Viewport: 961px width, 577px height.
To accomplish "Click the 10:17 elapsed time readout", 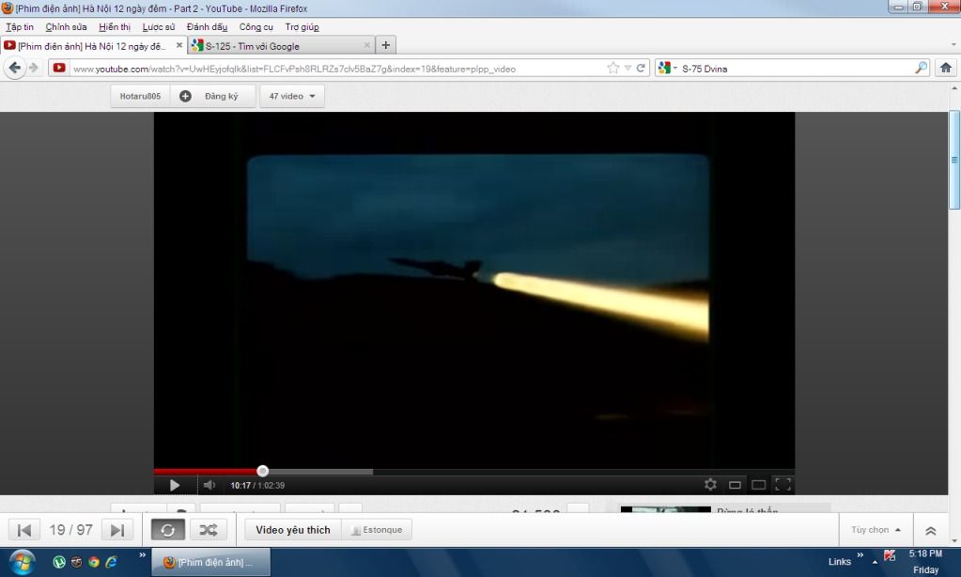I will [240, 486].
